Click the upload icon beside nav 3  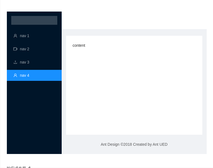click(x=15, y=62)
